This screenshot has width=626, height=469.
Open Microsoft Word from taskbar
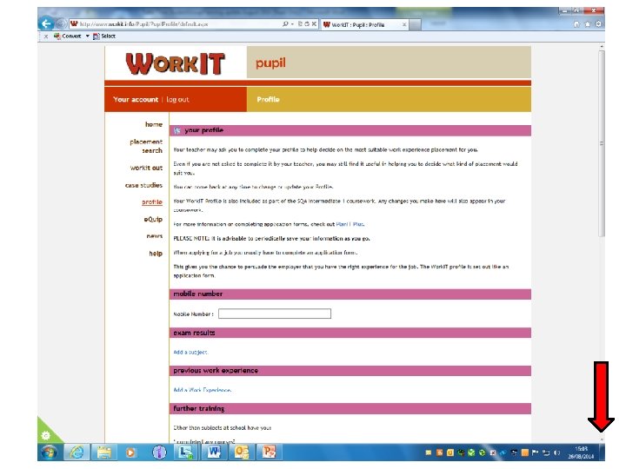[214, 452]
